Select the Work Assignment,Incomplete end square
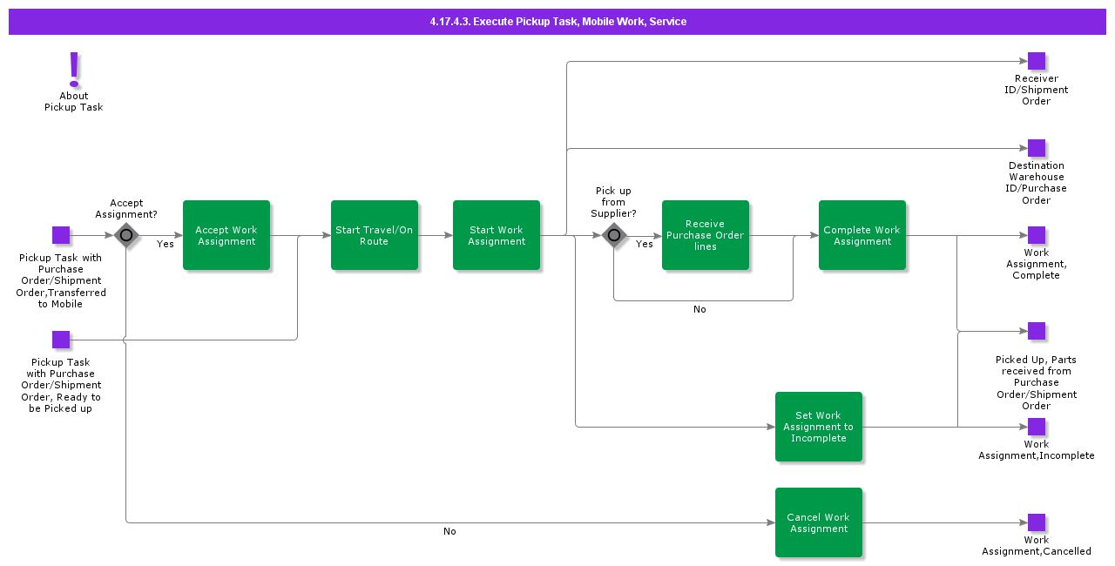This screenshot has height=566, width=1115. pyautogui.click(x=1037, y=427)
